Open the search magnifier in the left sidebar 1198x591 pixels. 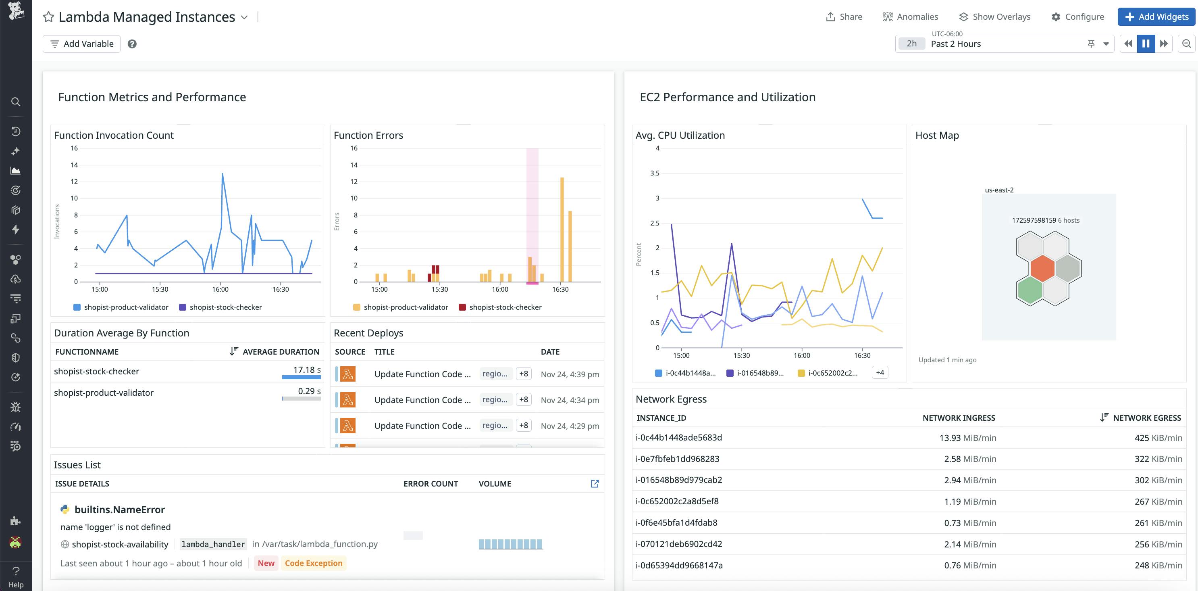click(x=16, y=101)
